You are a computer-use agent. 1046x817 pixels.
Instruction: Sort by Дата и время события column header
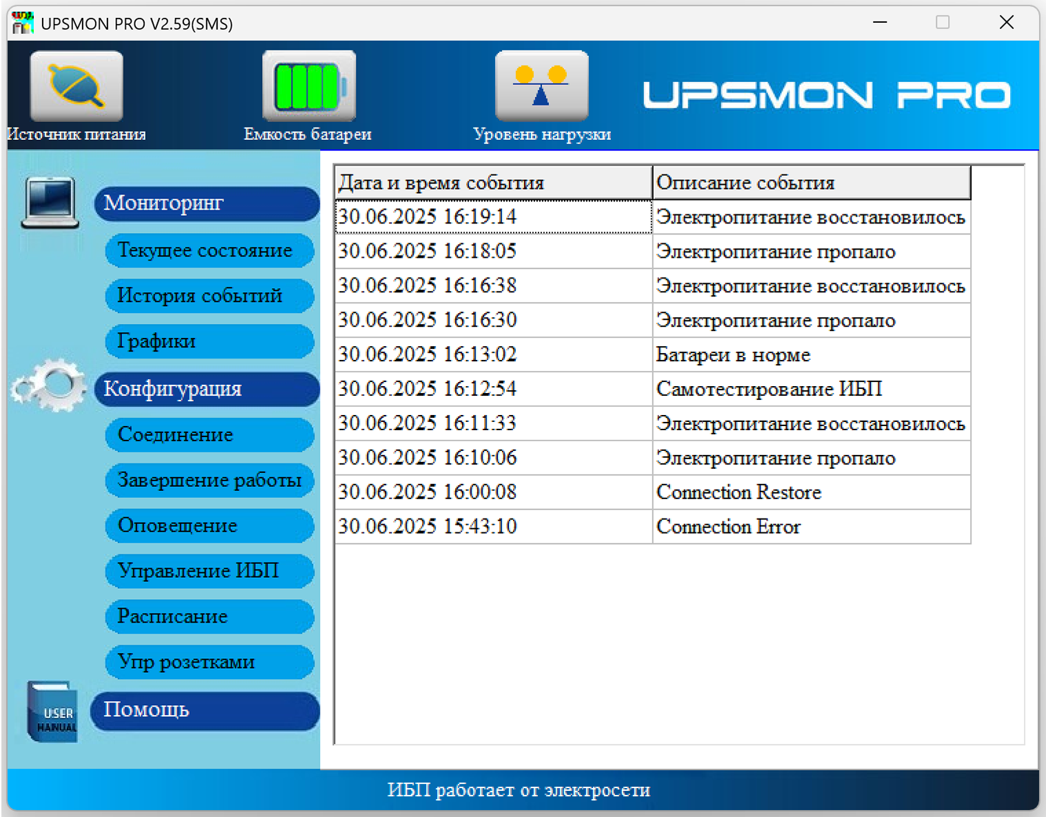click(494, 183)
